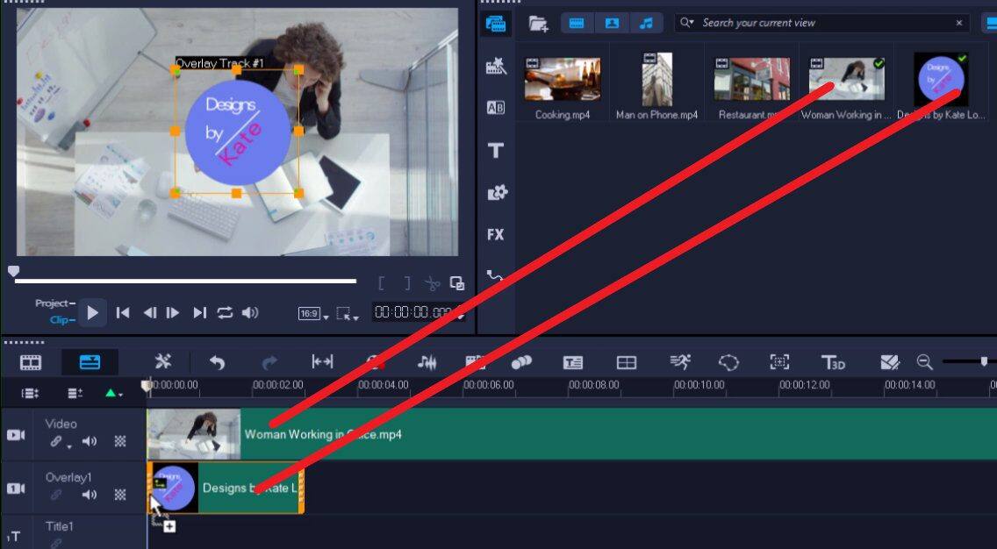
Task: Select the Cooking.mp4 thumbnail in the library
Action: click(562, 79)
